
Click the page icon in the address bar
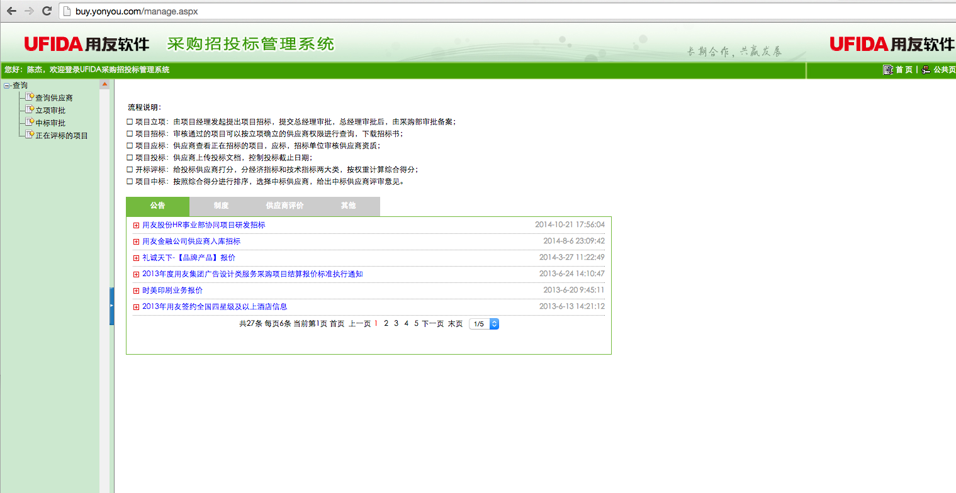click(x=67, y=11)
